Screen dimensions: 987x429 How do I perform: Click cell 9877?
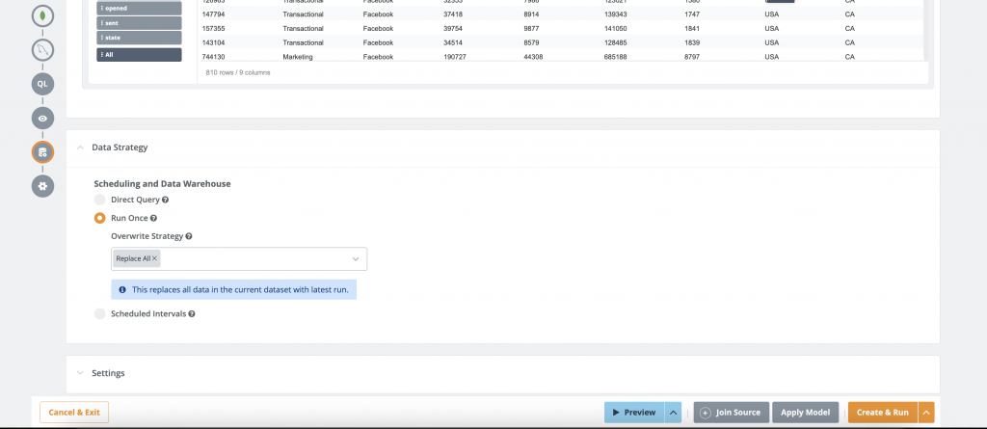pos(531,28)
